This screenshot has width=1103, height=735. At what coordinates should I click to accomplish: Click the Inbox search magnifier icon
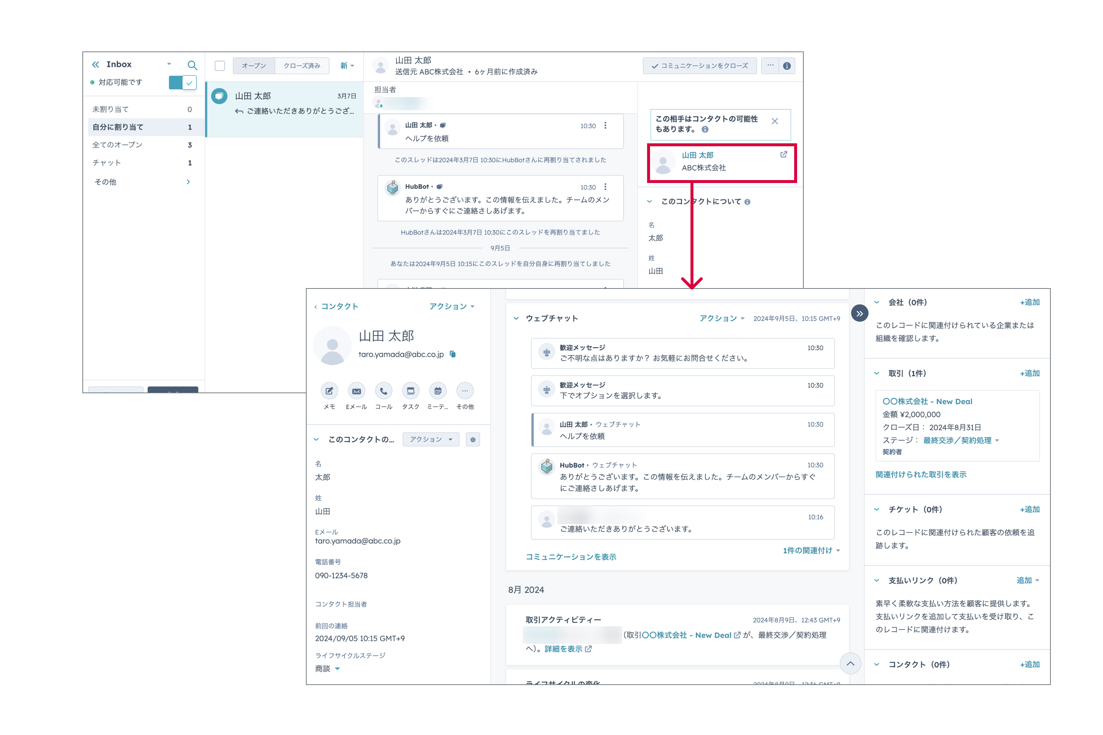192,65
